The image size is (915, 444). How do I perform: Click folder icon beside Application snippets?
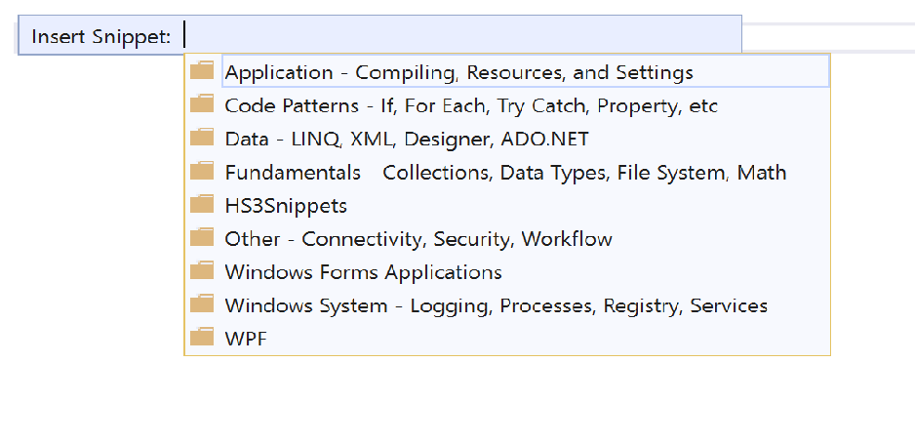point(202,70)
